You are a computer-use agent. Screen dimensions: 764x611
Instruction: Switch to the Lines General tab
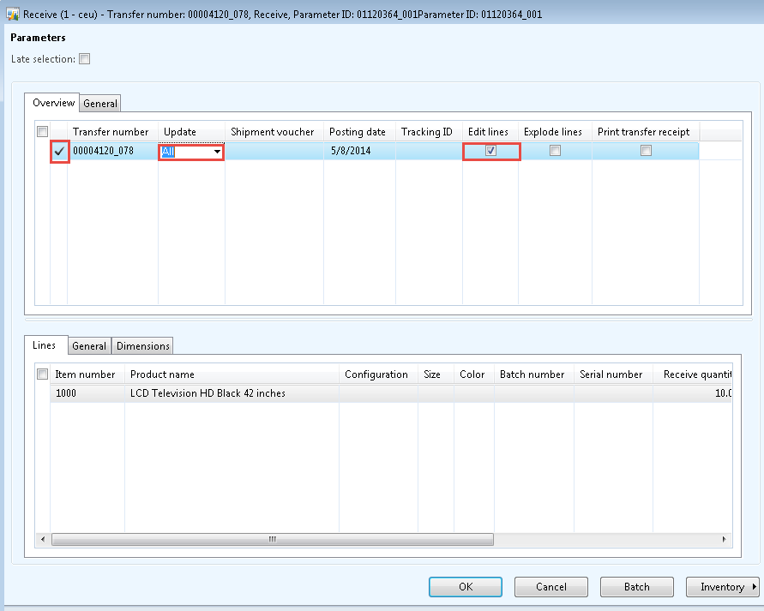click(89, 345)
